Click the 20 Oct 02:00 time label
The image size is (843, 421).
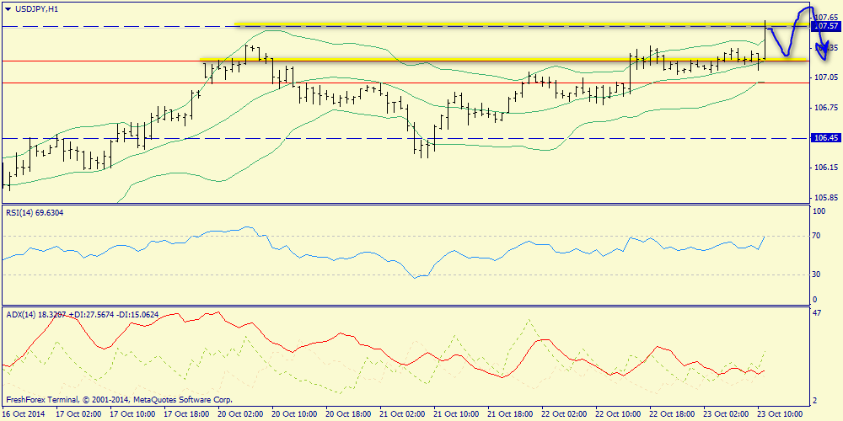click(x=239, y=414)
